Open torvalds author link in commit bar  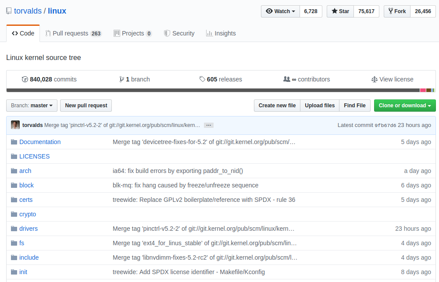pyautogui.click(x=32, y=125)
